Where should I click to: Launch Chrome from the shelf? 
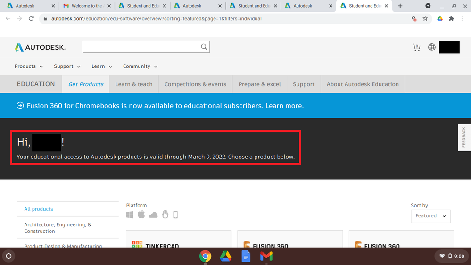coord(205,257)
